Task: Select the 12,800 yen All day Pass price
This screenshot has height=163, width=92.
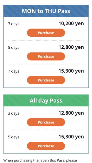Action: [71, 113]
